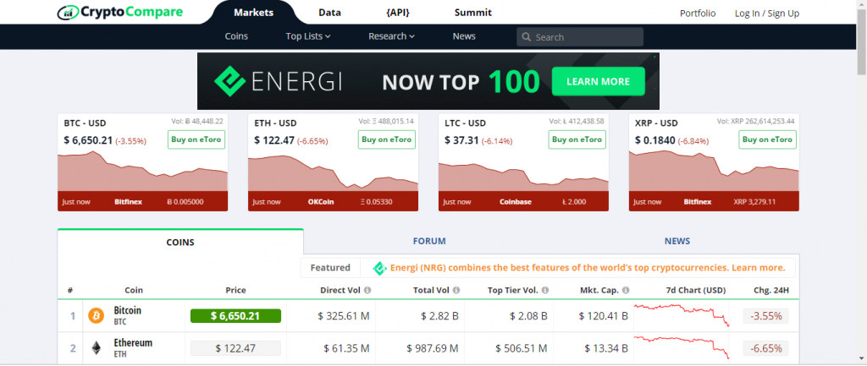Viewport: 867px width, 366px height.
Task: Switch to the NEWS tab
Action: pos(677,241)
